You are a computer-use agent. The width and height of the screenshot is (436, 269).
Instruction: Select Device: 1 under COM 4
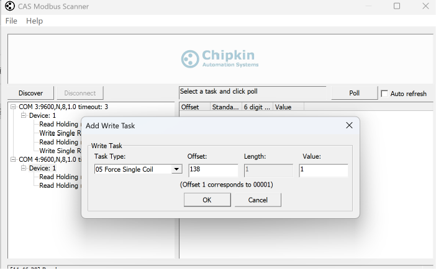coord(42,168)
